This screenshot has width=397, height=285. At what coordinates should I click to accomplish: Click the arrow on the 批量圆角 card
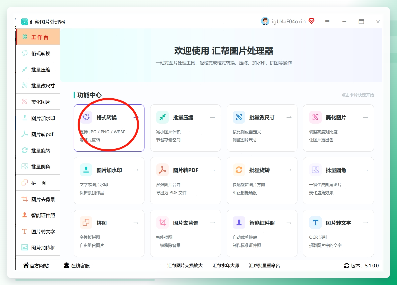[x=366, y=170]
